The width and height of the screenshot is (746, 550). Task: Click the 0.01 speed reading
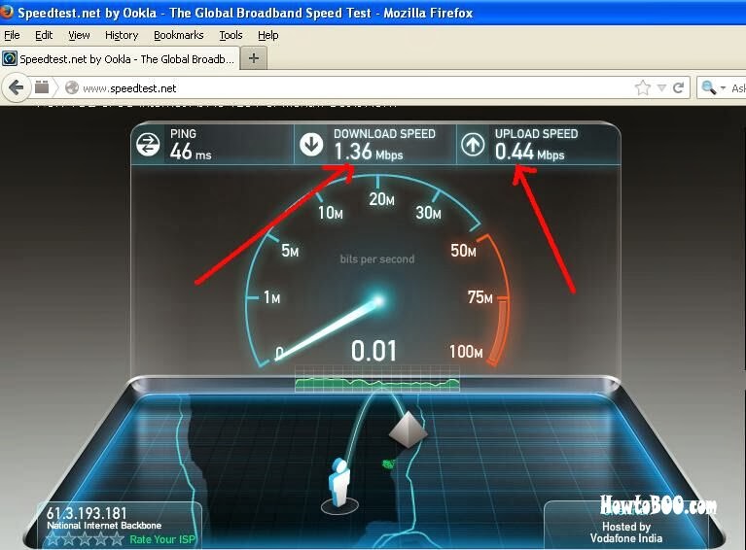point(373,352)
